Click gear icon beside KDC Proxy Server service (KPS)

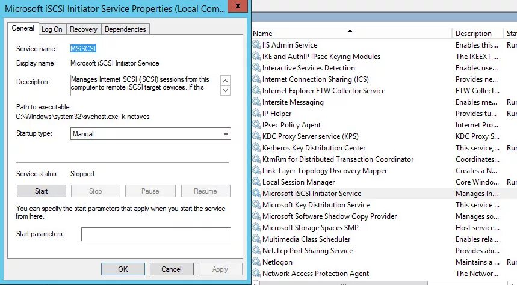tap(256, 136)
